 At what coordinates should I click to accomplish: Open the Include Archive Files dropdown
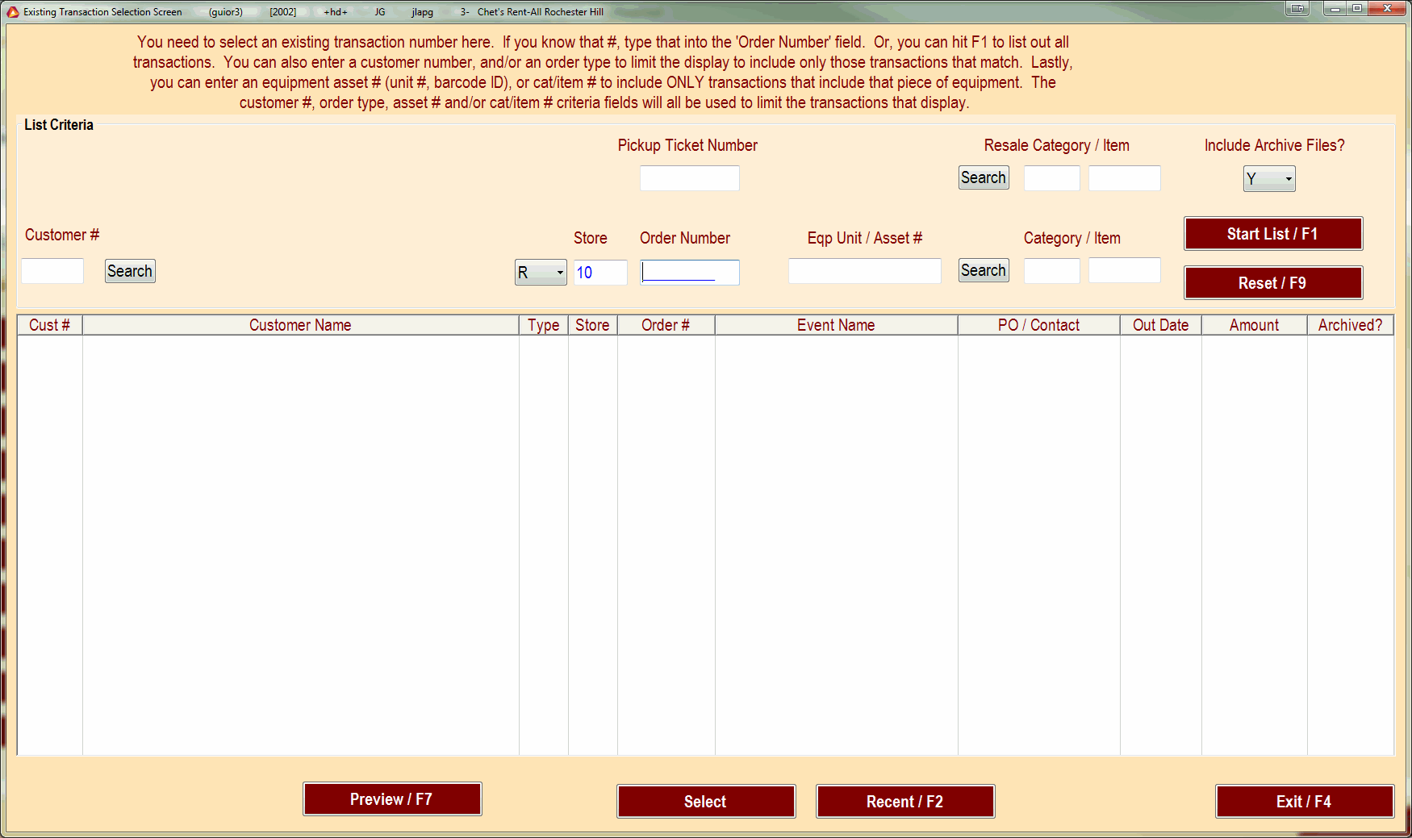point(1269,179)
